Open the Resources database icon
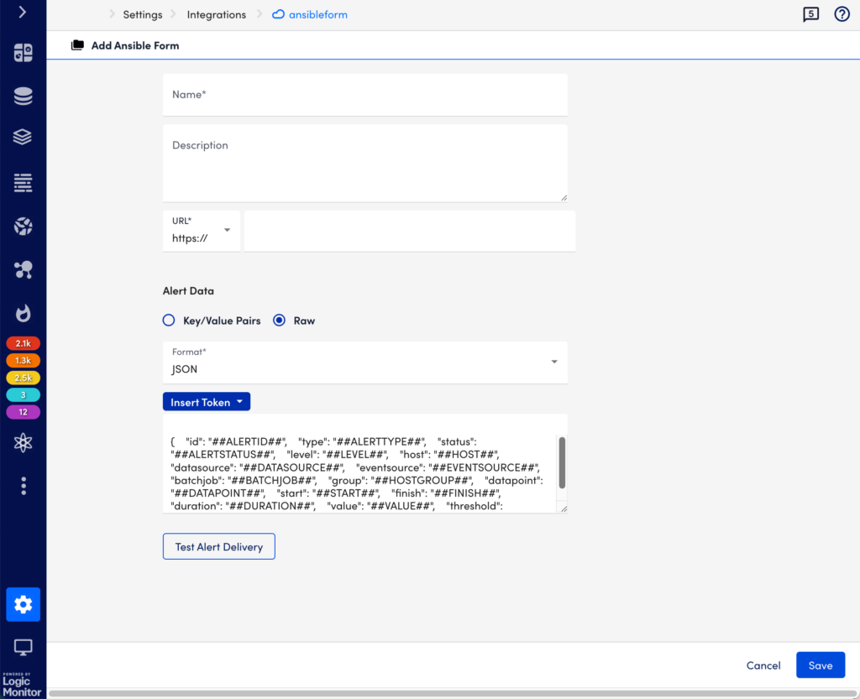The height and width of the screenshot is (699, 860). click(x=23, y=97)
